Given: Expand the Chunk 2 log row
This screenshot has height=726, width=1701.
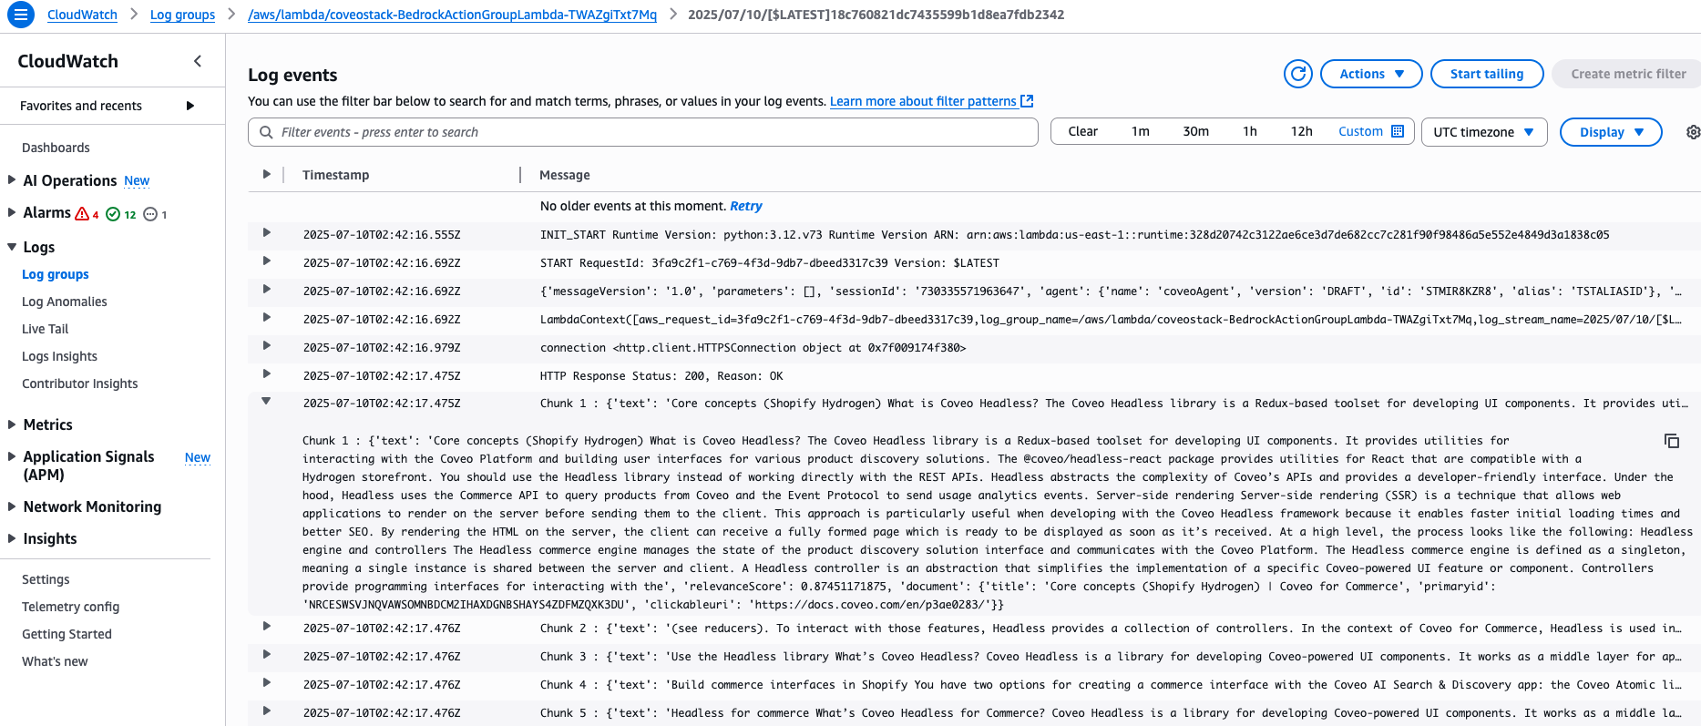Looking at the screenshot, I should pos(266,626).
